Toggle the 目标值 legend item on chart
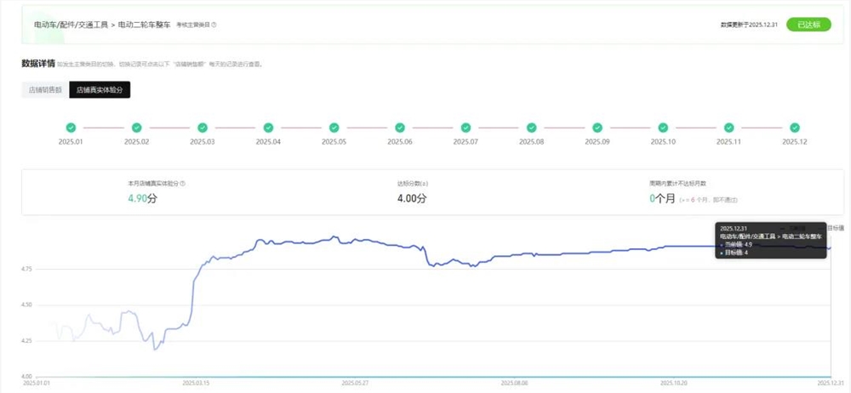The image size is (851, 393). tap(836, 228)
